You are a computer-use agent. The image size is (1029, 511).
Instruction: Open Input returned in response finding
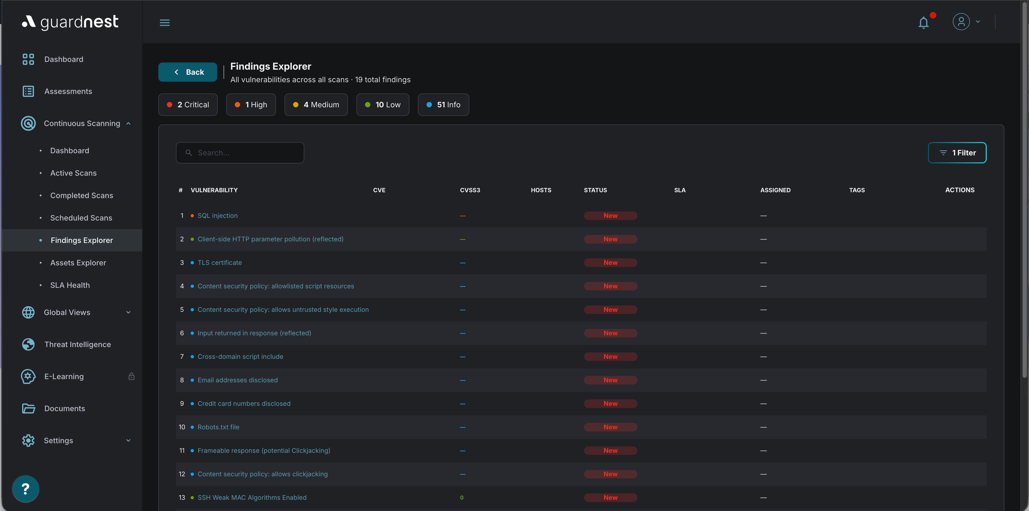coord(254,333)
